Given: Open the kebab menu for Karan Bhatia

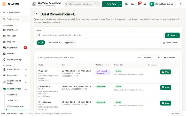Looking at the screenshot, I should click(x=175, y=88).
